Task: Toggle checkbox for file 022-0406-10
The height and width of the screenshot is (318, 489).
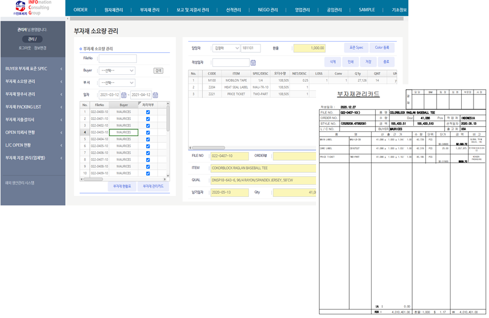Action: click(148, 153)
